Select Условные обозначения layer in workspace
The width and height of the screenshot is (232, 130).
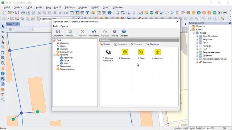tap(214, 59)
